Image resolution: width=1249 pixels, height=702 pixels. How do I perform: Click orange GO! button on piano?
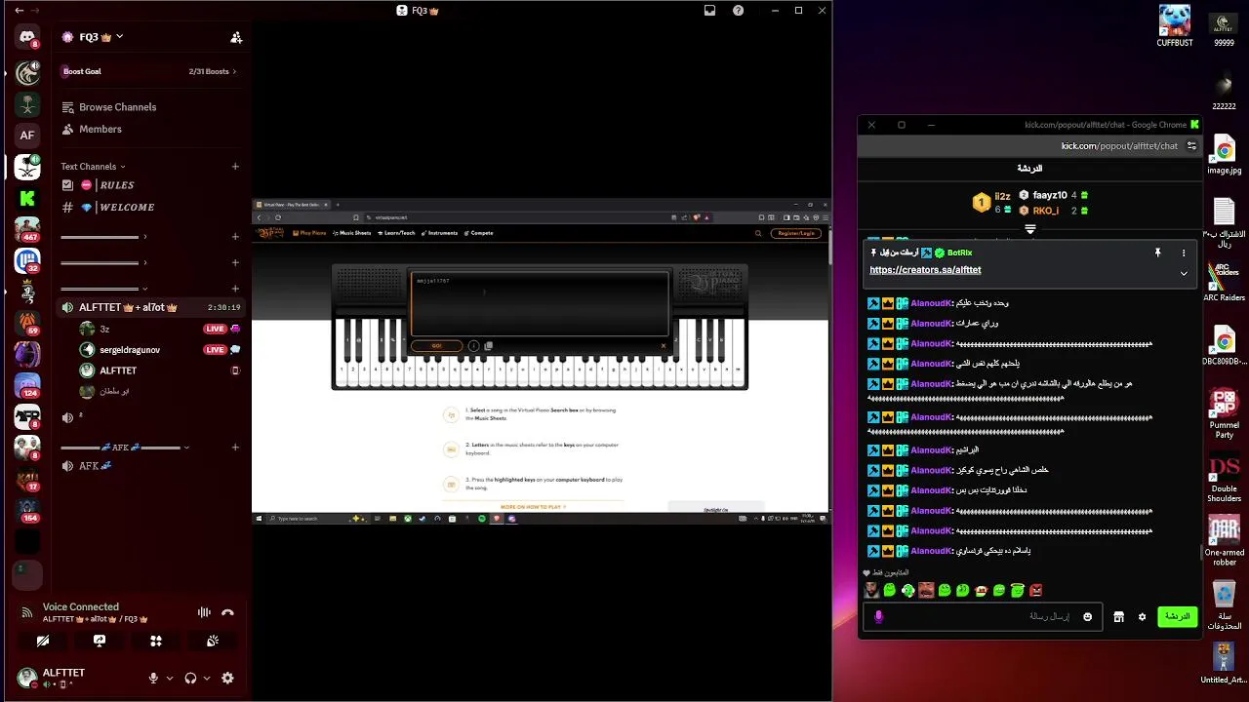pos(436,345)
